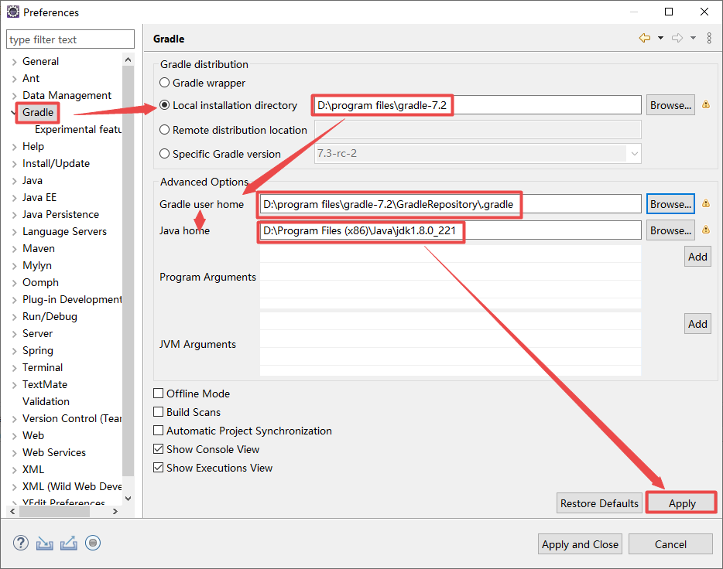Select Specific Gradle version radio button
This screenshot has width=723, height=569.
click(164, 154)
